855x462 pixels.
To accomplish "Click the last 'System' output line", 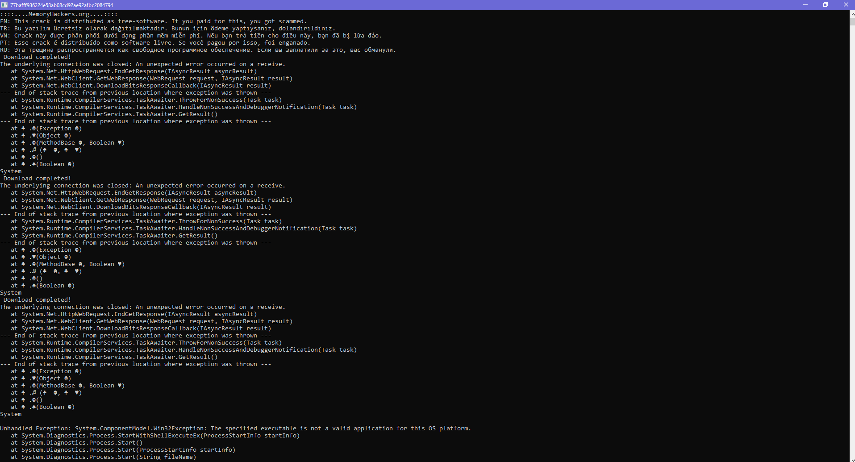I will point(11,414).
